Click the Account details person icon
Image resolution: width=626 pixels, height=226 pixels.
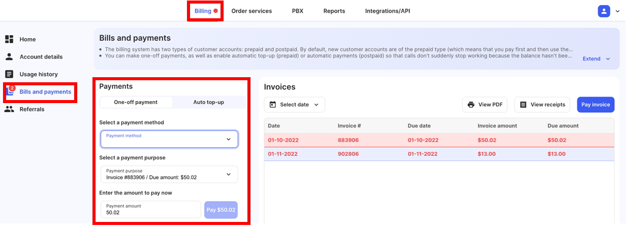click(x=9, y=57)
